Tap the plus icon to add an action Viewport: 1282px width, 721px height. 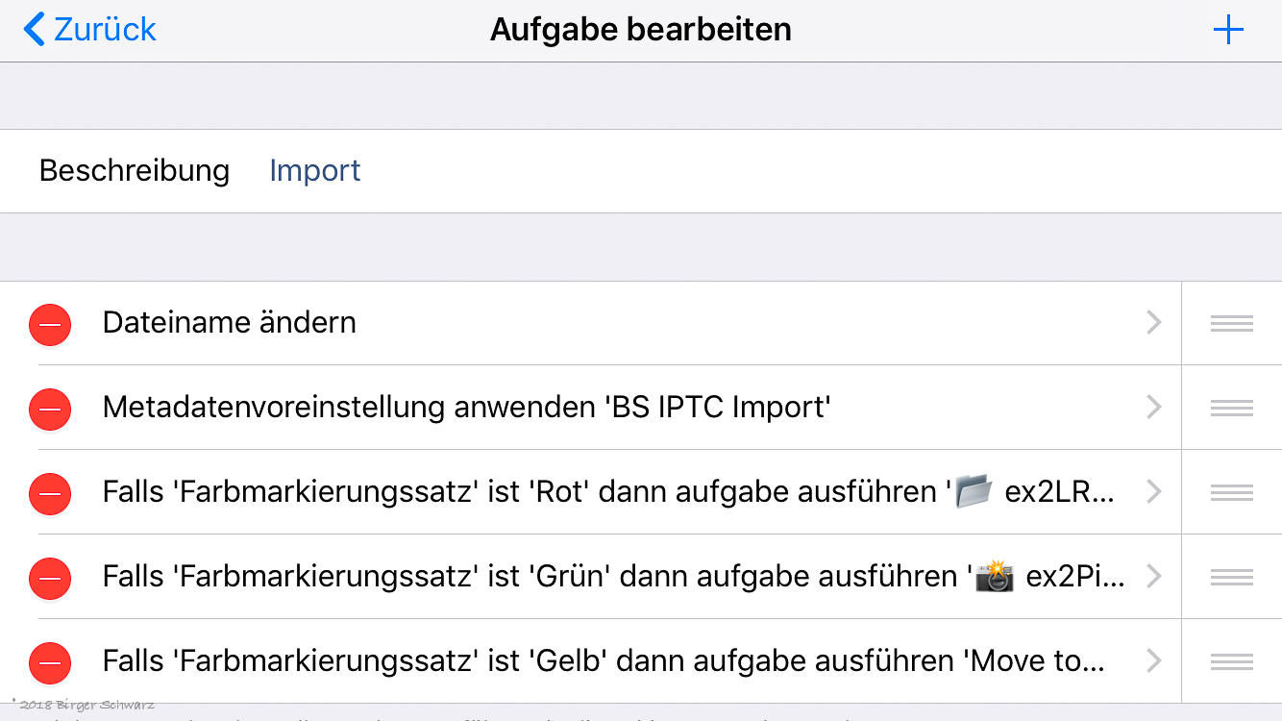point(1228,30)
